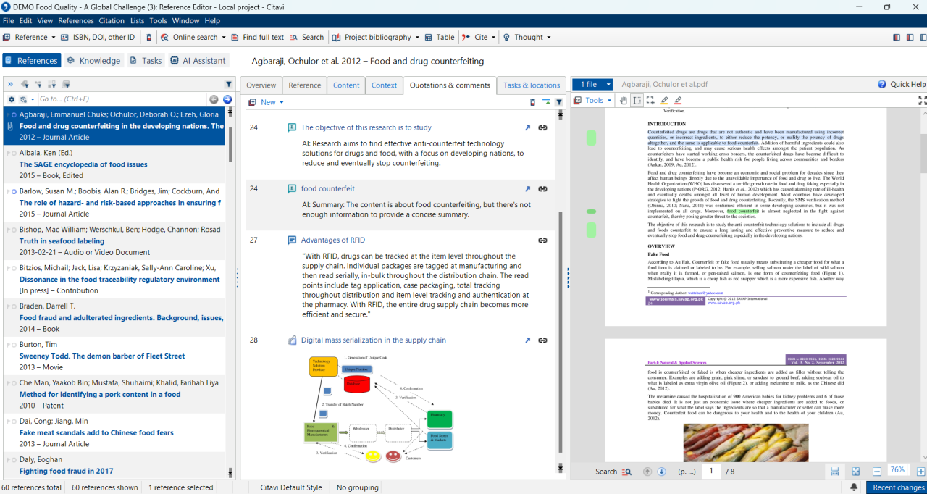Open the AI Assistant button
The image size is (927, 494).
(x=198, y=61)
